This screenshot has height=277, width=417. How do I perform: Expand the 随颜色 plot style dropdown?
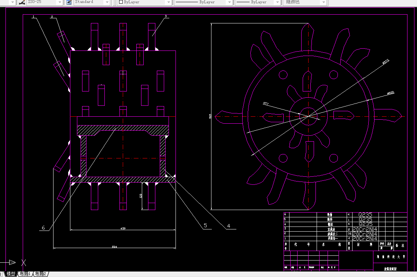tap(324, 2)
